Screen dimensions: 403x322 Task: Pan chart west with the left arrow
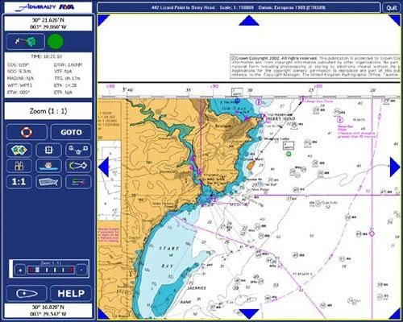tap(104, 167)
